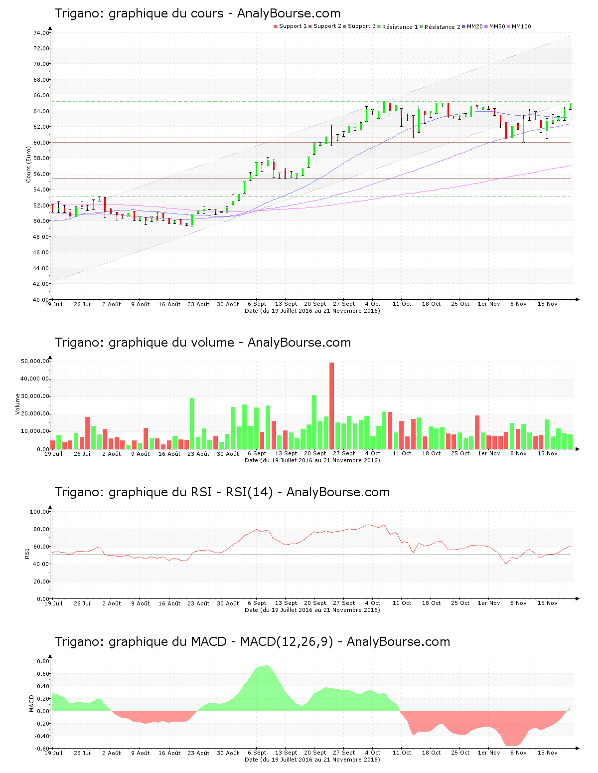Click the 'Cours (Euro)' vertical axis label

(28, 164)
